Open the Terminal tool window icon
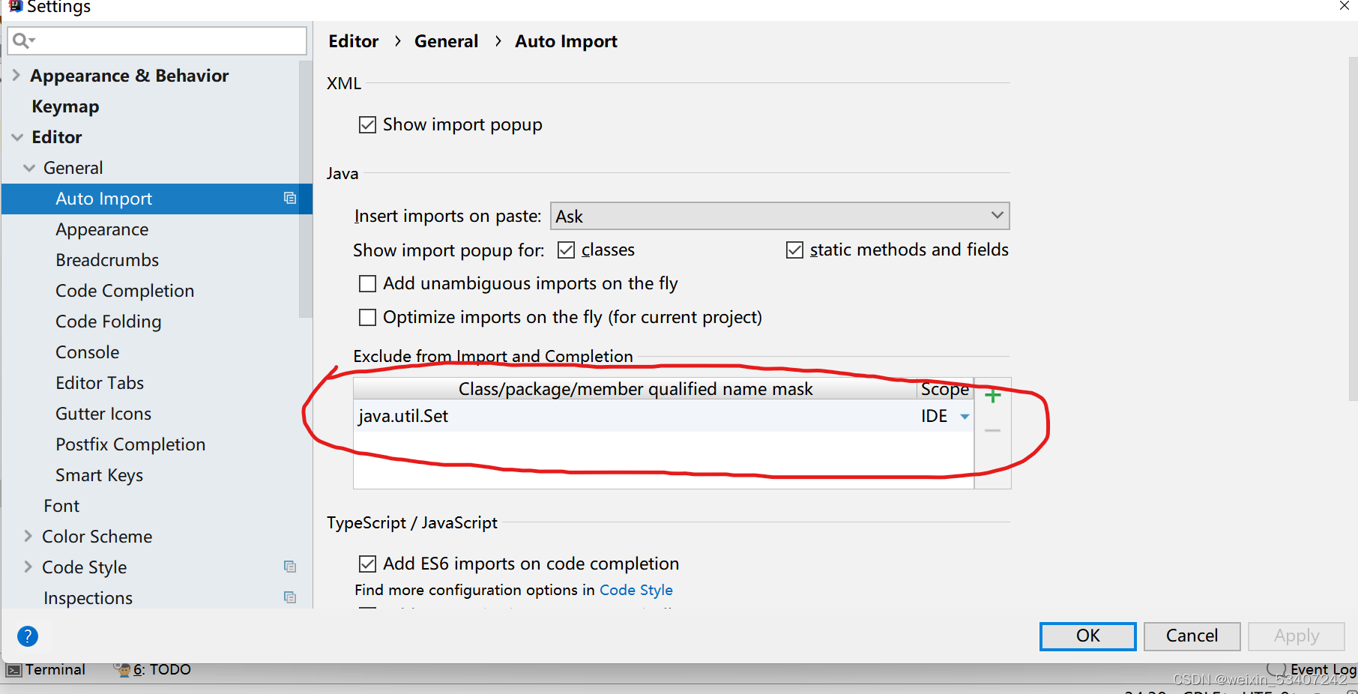 pos(13,670)
